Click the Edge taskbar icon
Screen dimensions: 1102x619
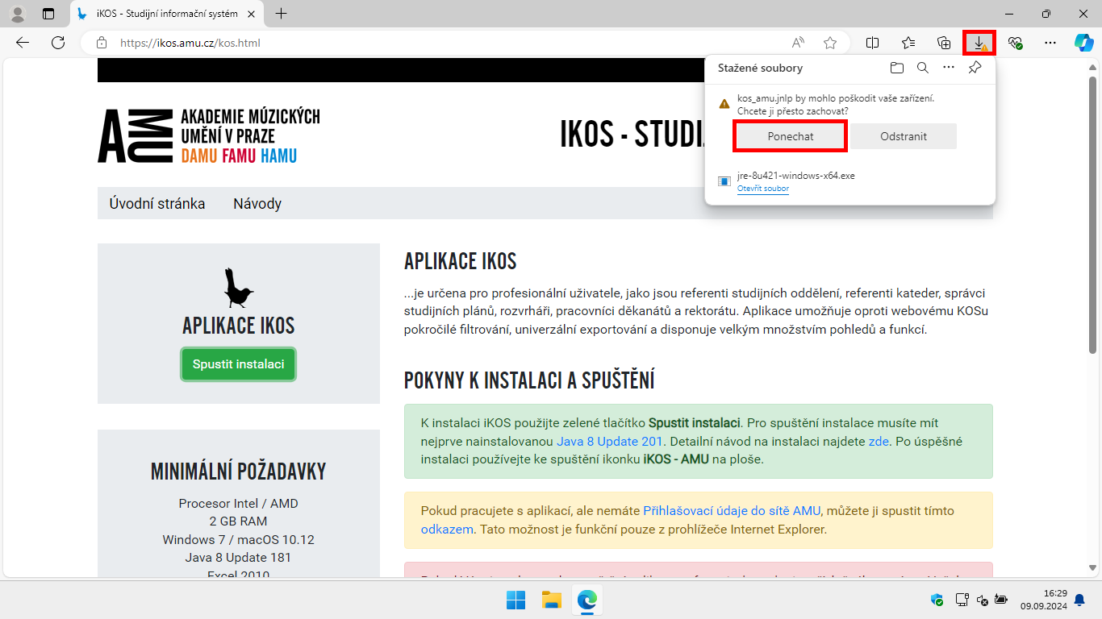coord(586,600)
